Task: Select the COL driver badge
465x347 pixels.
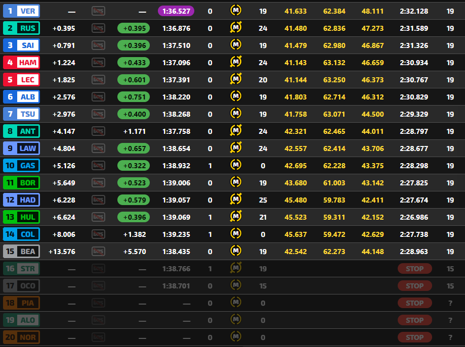Action: tap(21, 234)
